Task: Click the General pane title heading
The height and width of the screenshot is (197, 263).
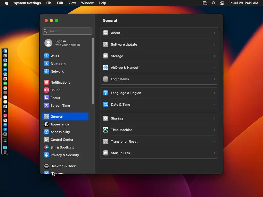Action: pyautogui.click(x=110, y=21)
